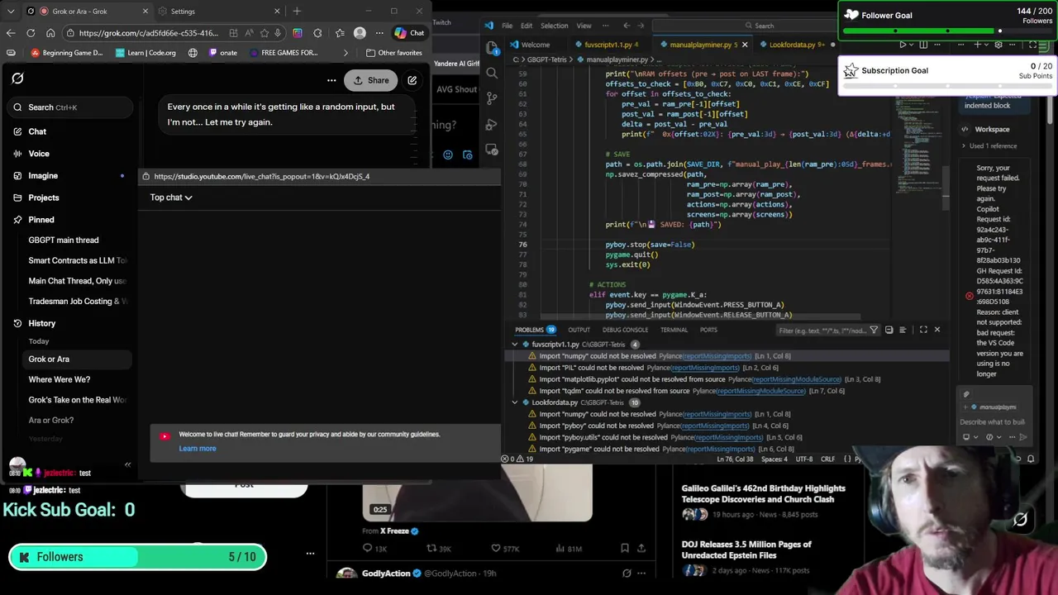Image resolution: width=1058 pixels, height=595 pixels.
Task: Open the Galileo Galilei news headline
Action: pos(763,493)
